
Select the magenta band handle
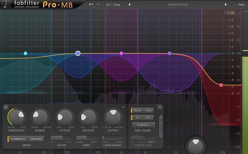coord(121,53)
